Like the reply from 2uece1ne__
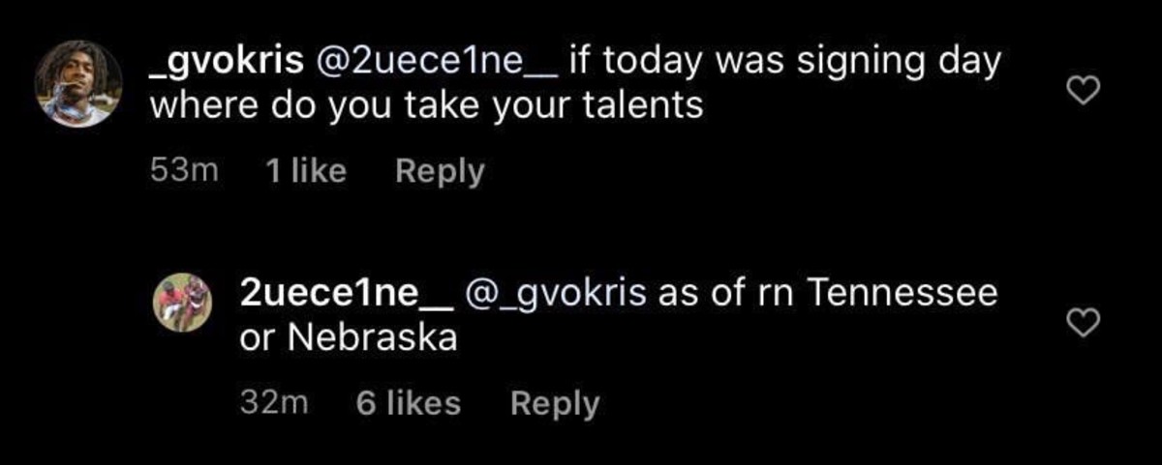Image resolution: width=1162 pixels, height=465 pixels. [1085, 325]
